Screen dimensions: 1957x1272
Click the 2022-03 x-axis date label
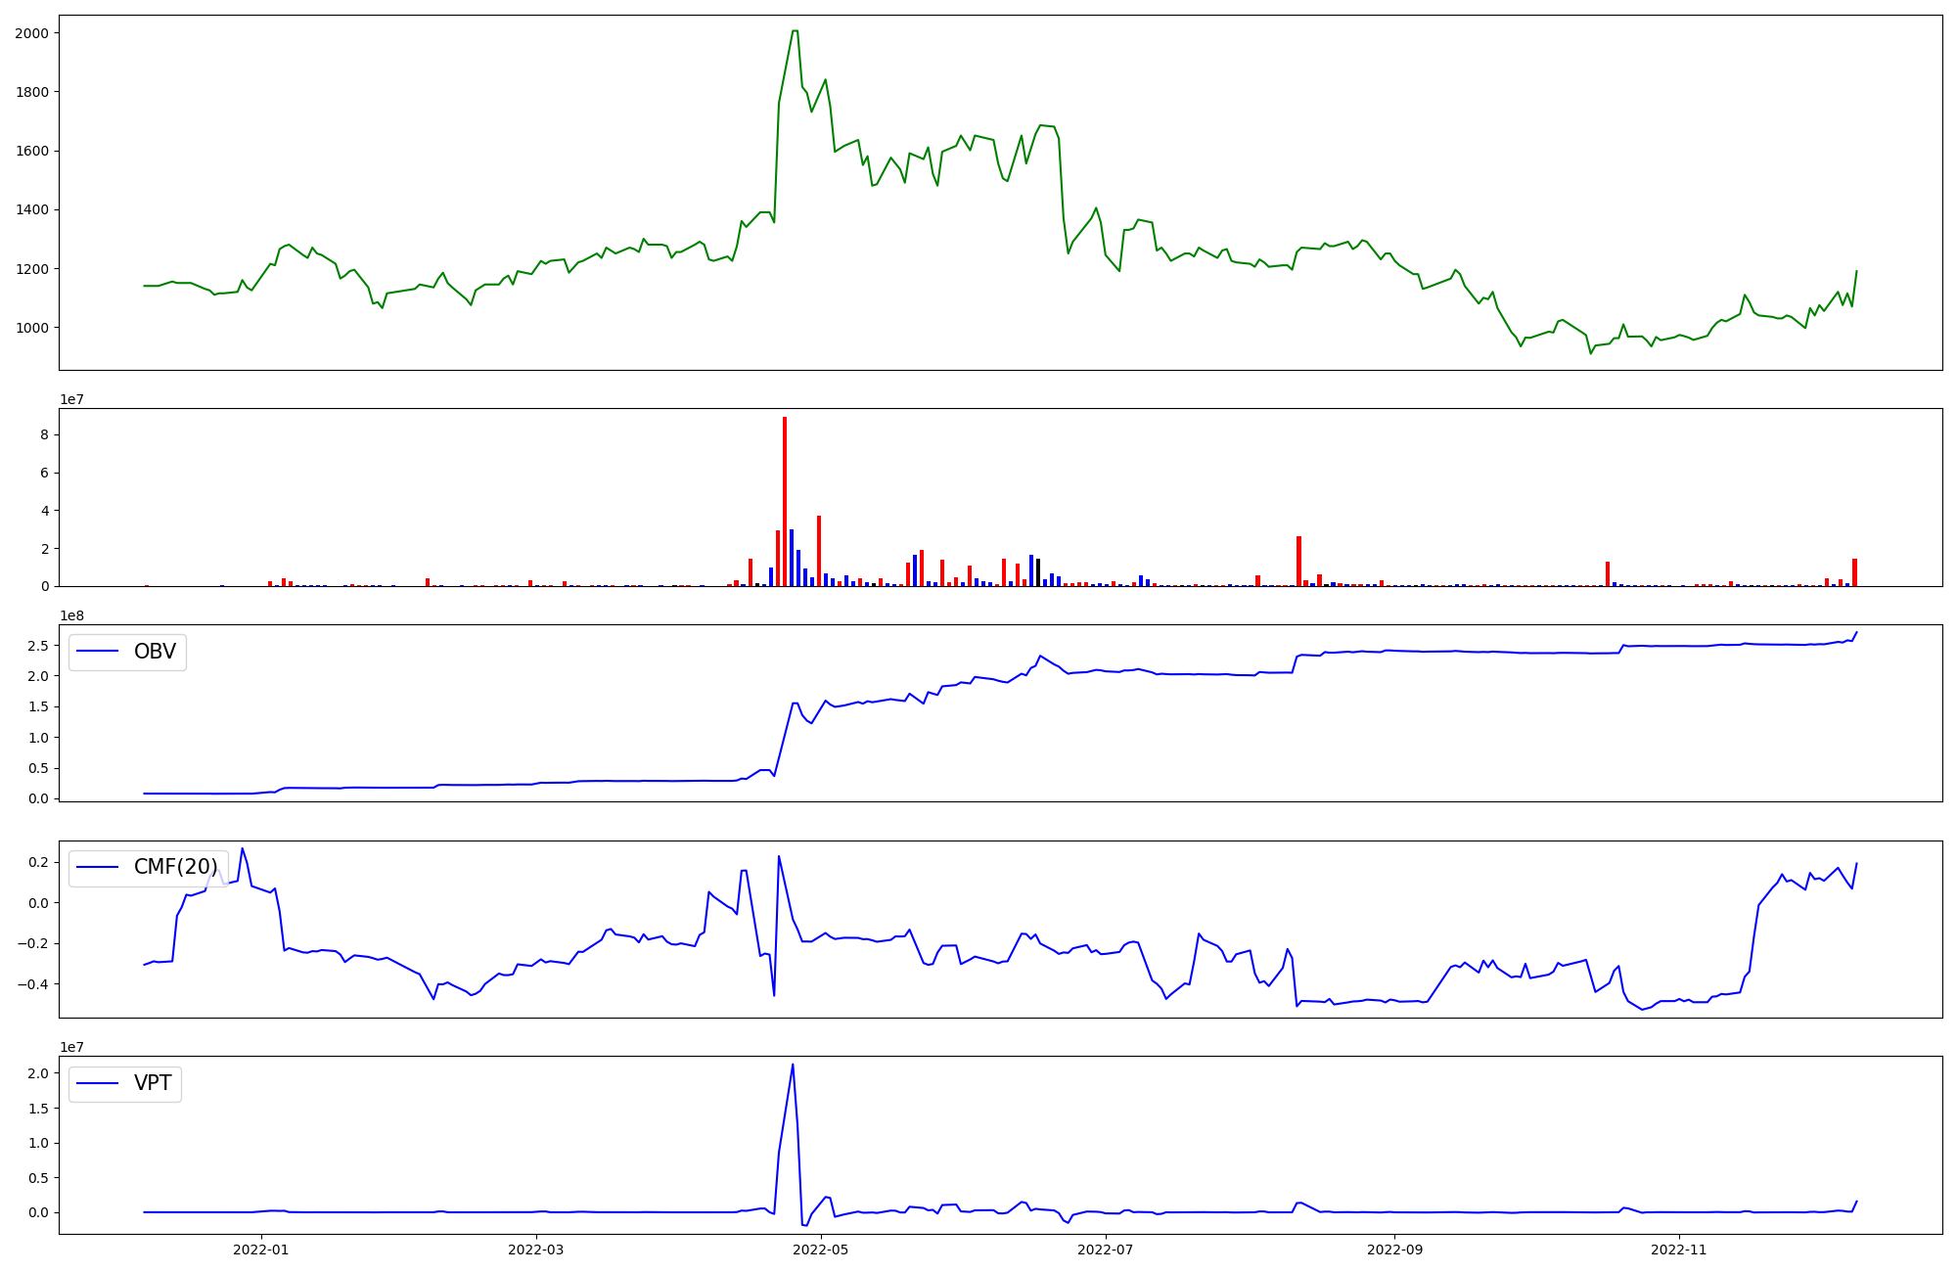pyautogui.click(x=536, y=1249)
